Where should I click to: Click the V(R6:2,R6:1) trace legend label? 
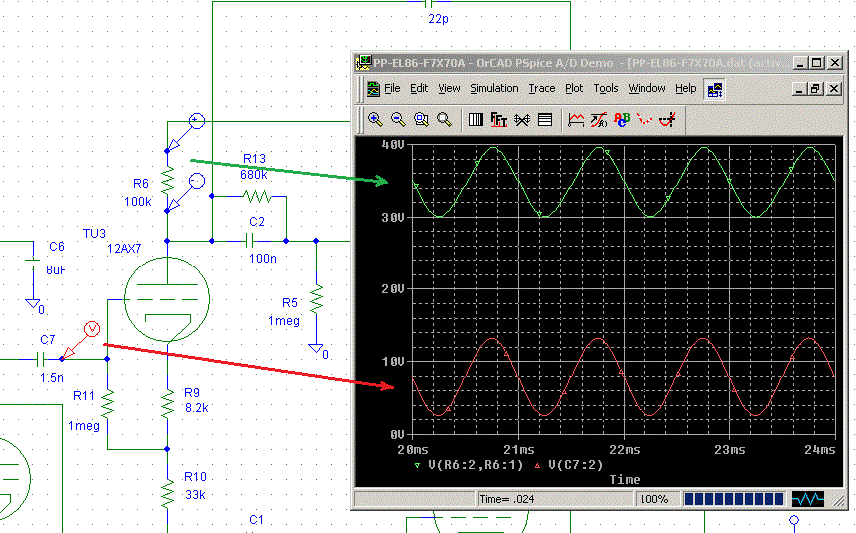(475, 465)
